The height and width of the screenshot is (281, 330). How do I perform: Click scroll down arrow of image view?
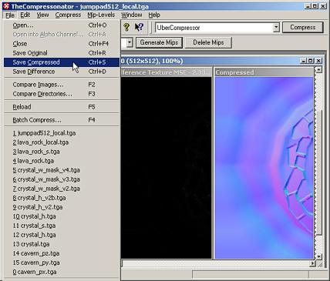pos(318,256)
